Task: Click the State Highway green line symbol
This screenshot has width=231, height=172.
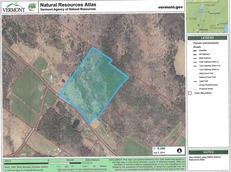Action: click(x=195, y=58)
